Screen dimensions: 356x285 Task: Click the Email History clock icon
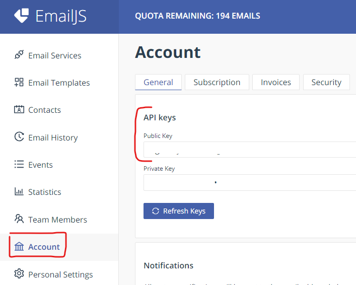[19, 136]
